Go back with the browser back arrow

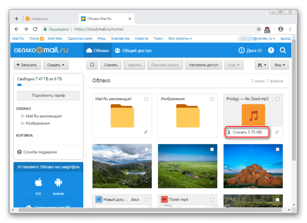click(x=17, y=29)
